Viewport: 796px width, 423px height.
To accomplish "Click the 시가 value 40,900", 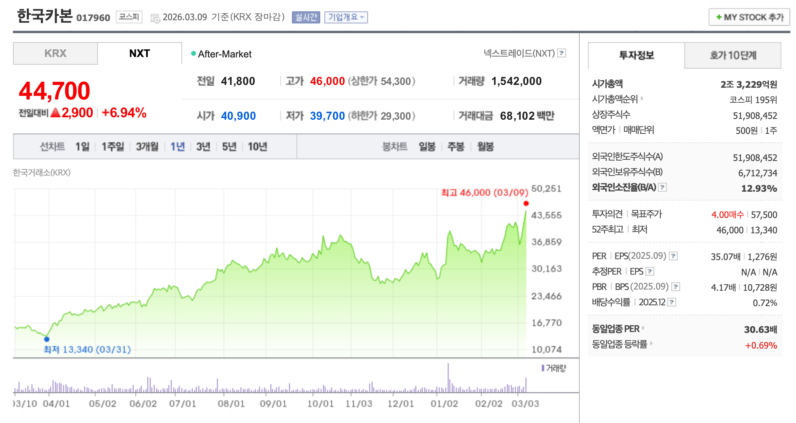I will pos(238,116).
